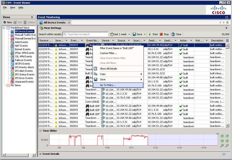This screenshot has width=232, height=160.
Task: Select the SSL VPN Events view
Action: pos(23,57)
